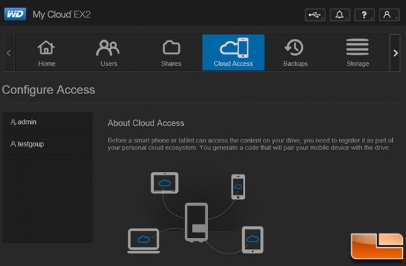This screenshot has height=266, width=406.
Task: Open the user account icon in header
Action: click(389, 15)
